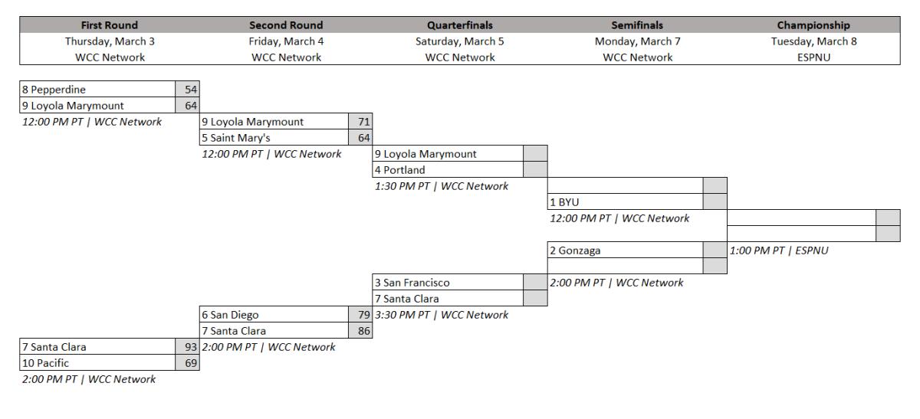Select the 2 Gonzaga team cell
The height and width of the screenshot is (419, 920).
[x=625, y=250]
